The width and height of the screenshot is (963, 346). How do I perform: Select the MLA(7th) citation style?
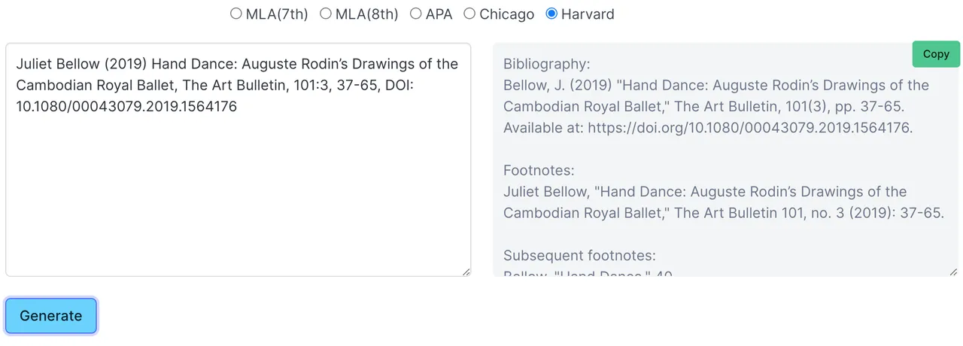click(x=236, y=14)
